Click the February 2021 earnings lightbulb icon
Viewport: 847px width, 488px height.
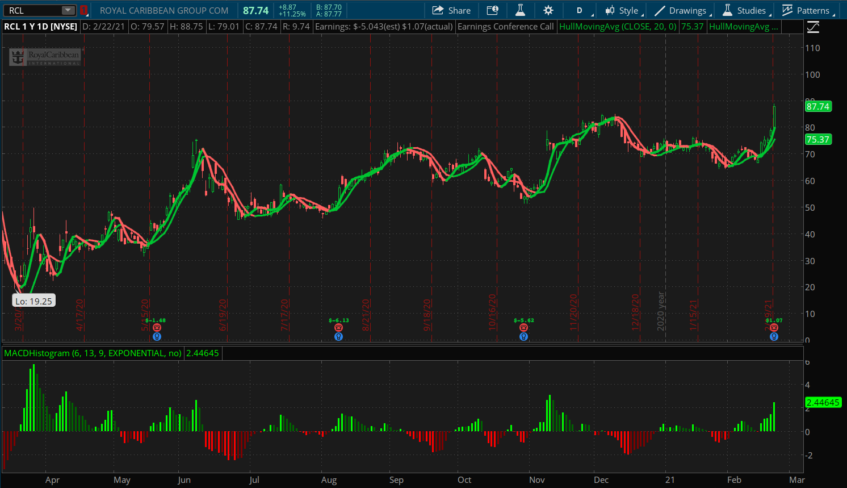point(774,336)
